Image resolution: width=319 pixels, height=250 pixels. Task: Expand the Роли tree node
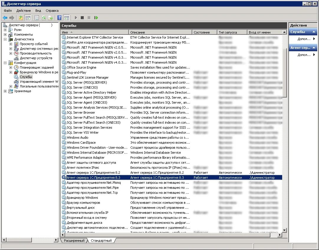click(x=5, y=30)
